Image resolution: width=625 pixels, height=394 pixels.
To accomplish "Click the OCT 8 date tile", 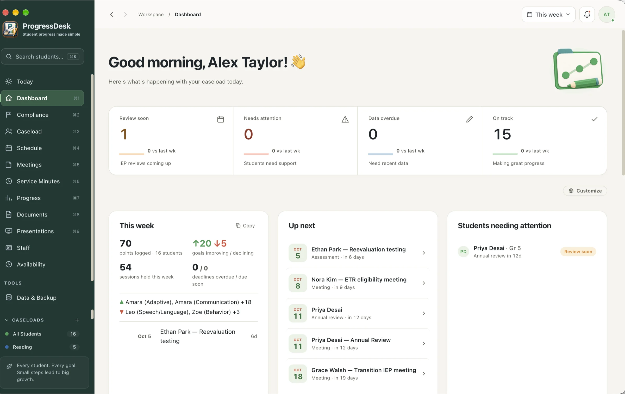I will [298, 283].
